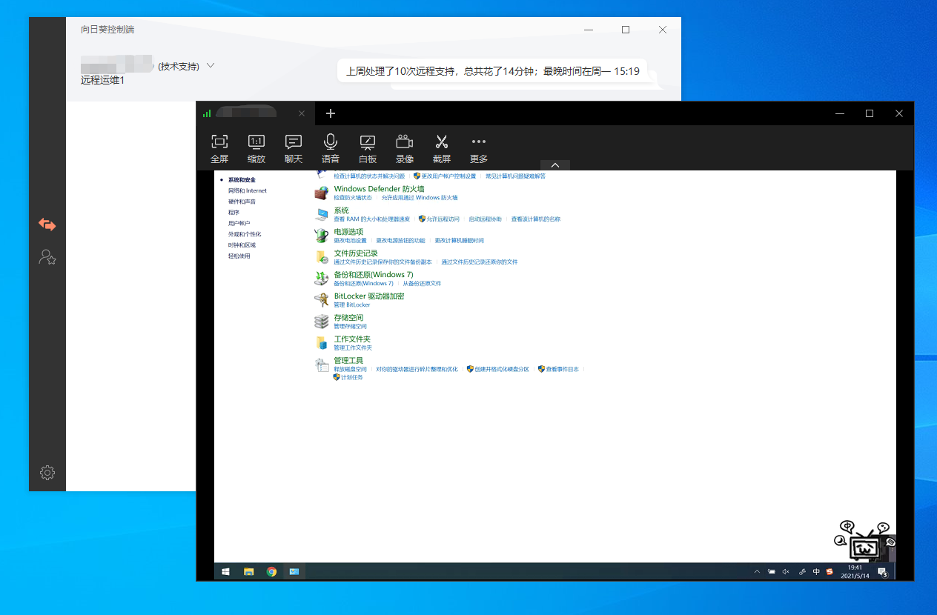This screenshot has height=615, width=937.
Task: Open 硬件和声音 category
Action: (242, 202)
